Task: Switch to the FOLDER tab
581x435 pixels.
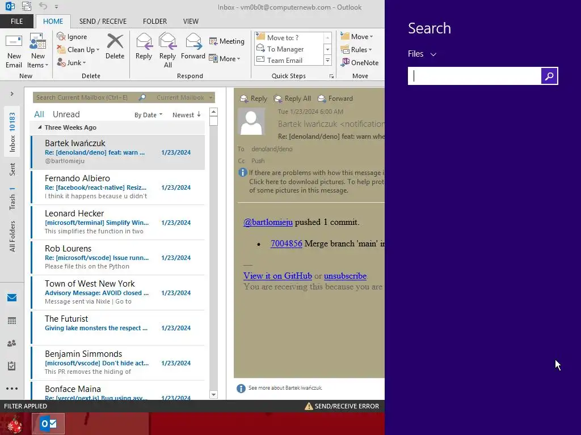Action: click(x=155, y=22)
